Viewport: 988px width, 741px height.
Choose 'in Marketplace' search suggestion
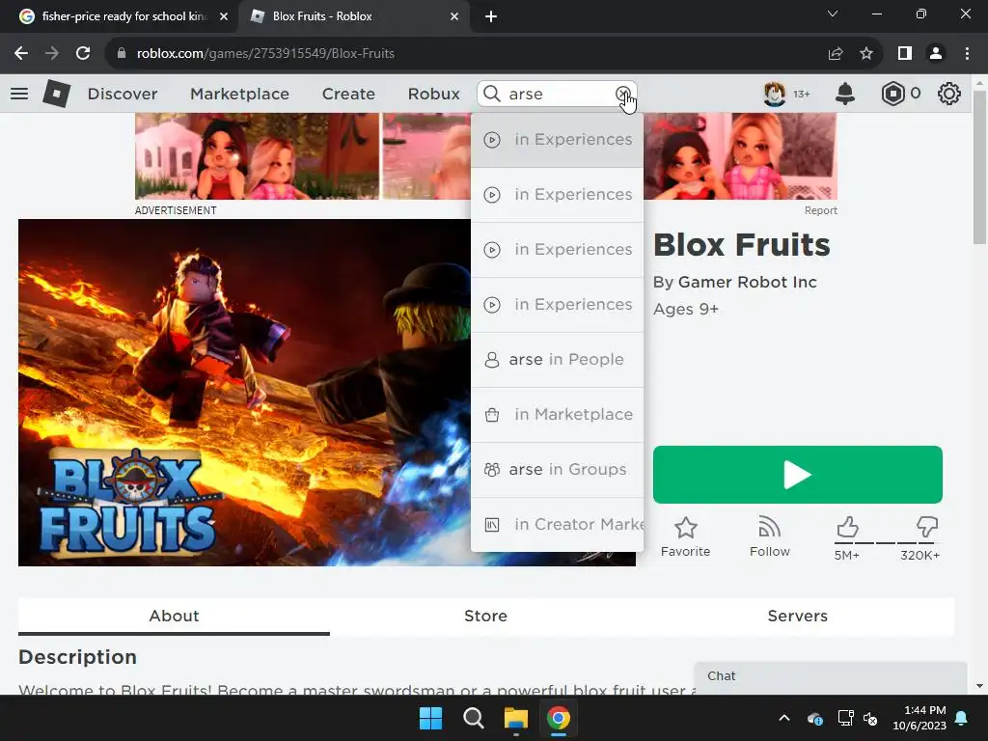point(557,415)
